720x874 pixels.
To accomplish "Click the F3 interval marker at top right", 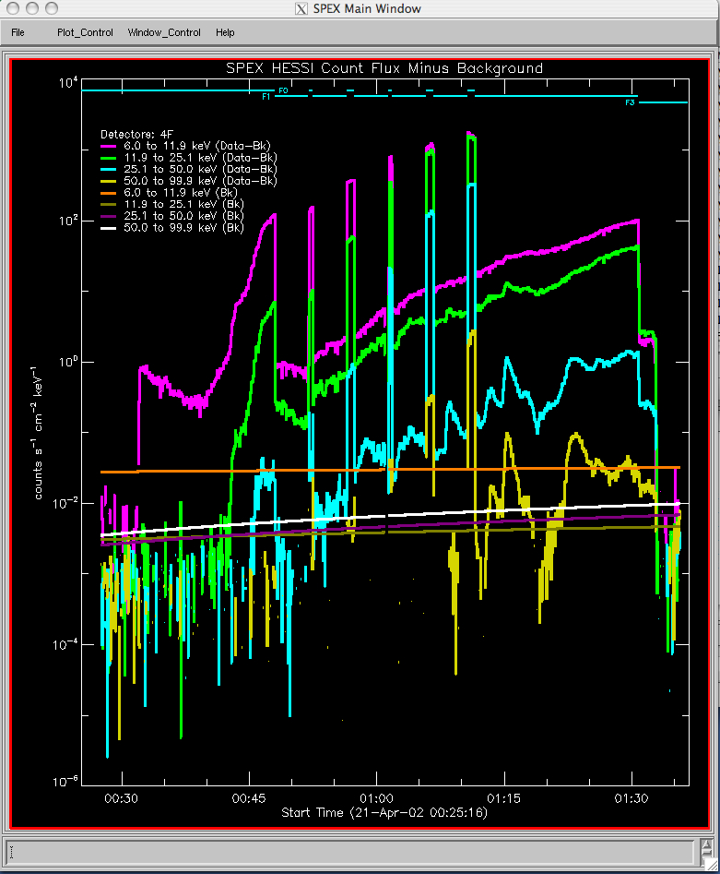I will pos(631,102).
